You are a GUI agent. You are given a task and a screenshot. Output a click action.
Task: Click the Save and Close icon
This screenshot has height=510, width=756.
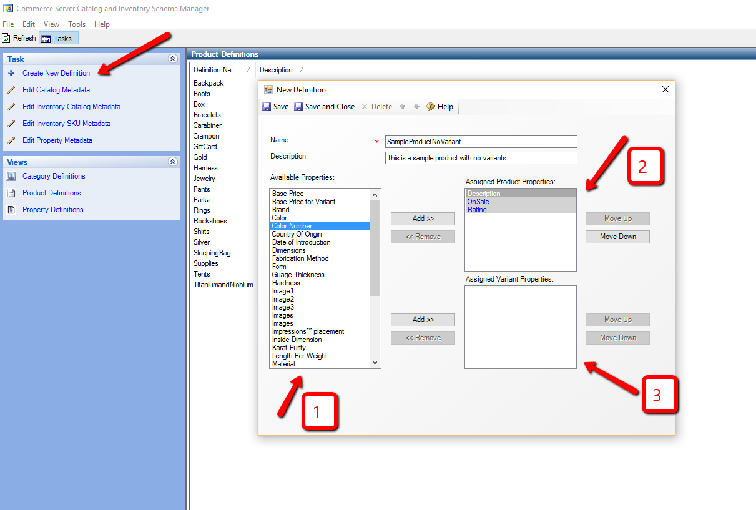click(298, 107)
